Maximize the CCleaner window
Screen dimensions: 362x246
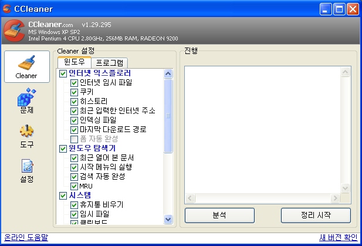(339, 9)
